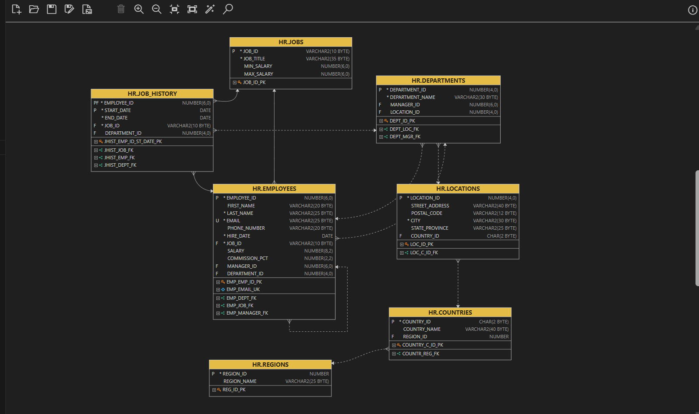
Task: Click the Save diagram icon
Action: [x=52, y=9]
